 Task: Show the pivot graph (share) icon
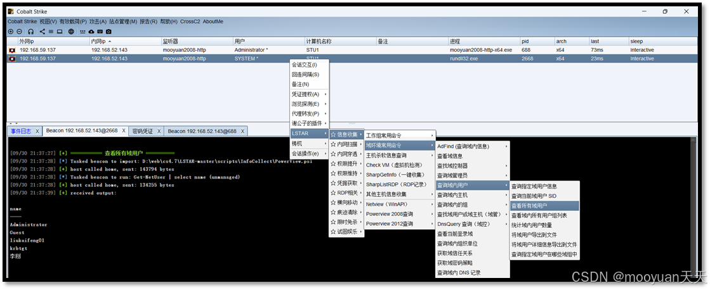(43, 32)
